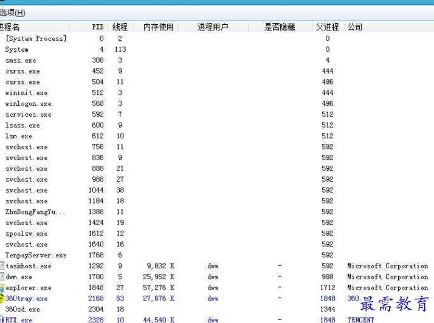434x323 pixels.
Task: Select the ZhuDongFangYu... process
Action: point(35,212)
